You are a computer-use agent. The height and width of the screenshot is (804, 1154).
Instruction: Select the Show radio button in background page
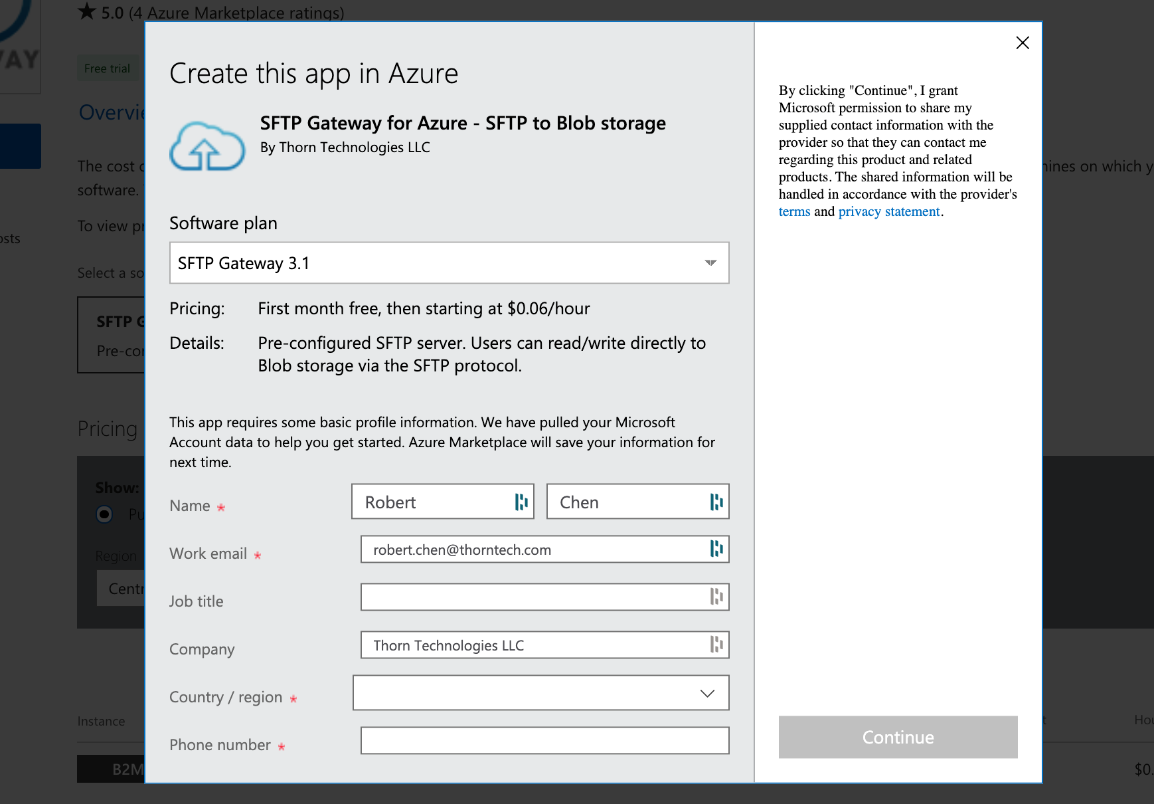point(104,514)
